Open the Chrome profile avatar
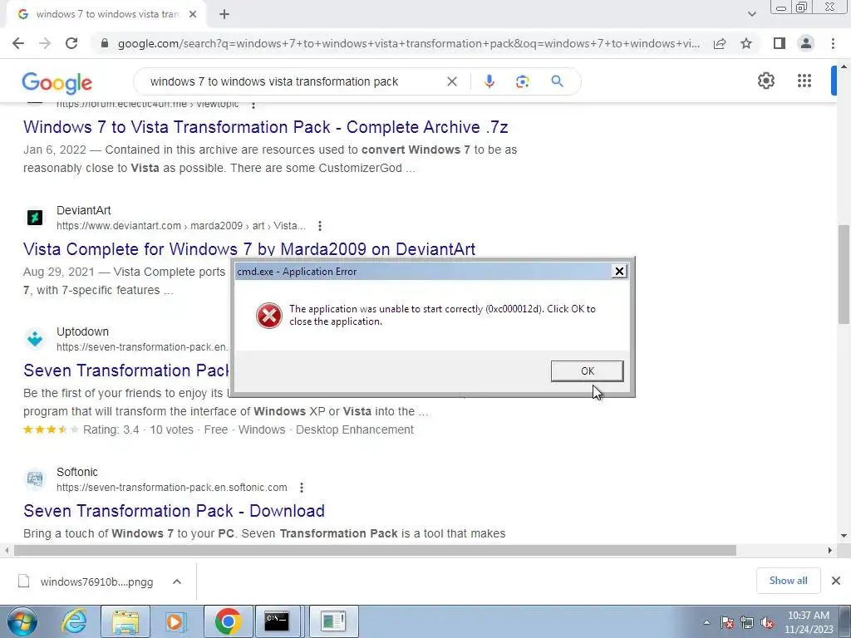851x638 pixels. pos(806,43)
